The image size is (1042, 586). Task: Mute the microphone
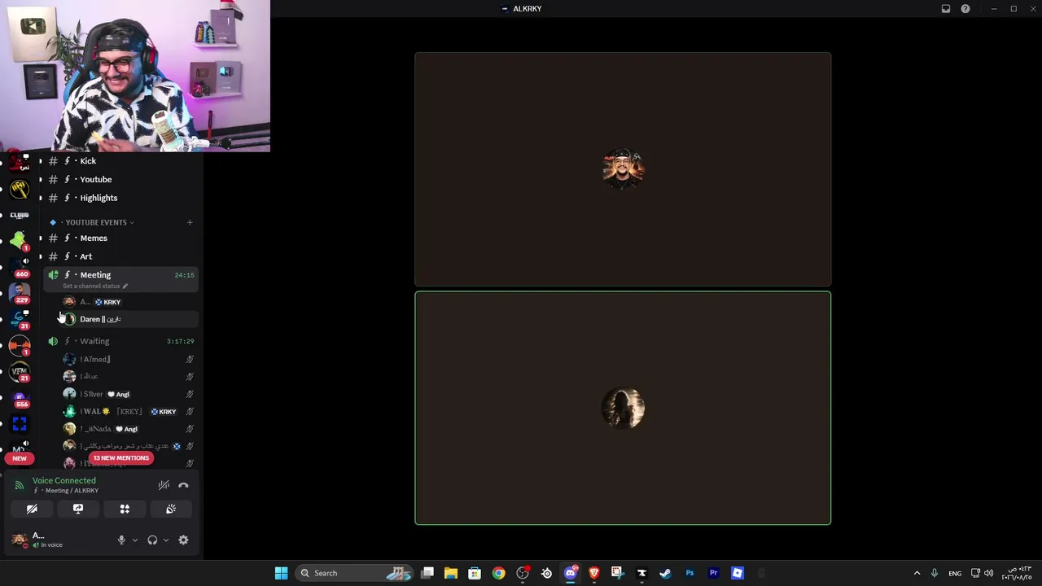(x=121, y=540)
